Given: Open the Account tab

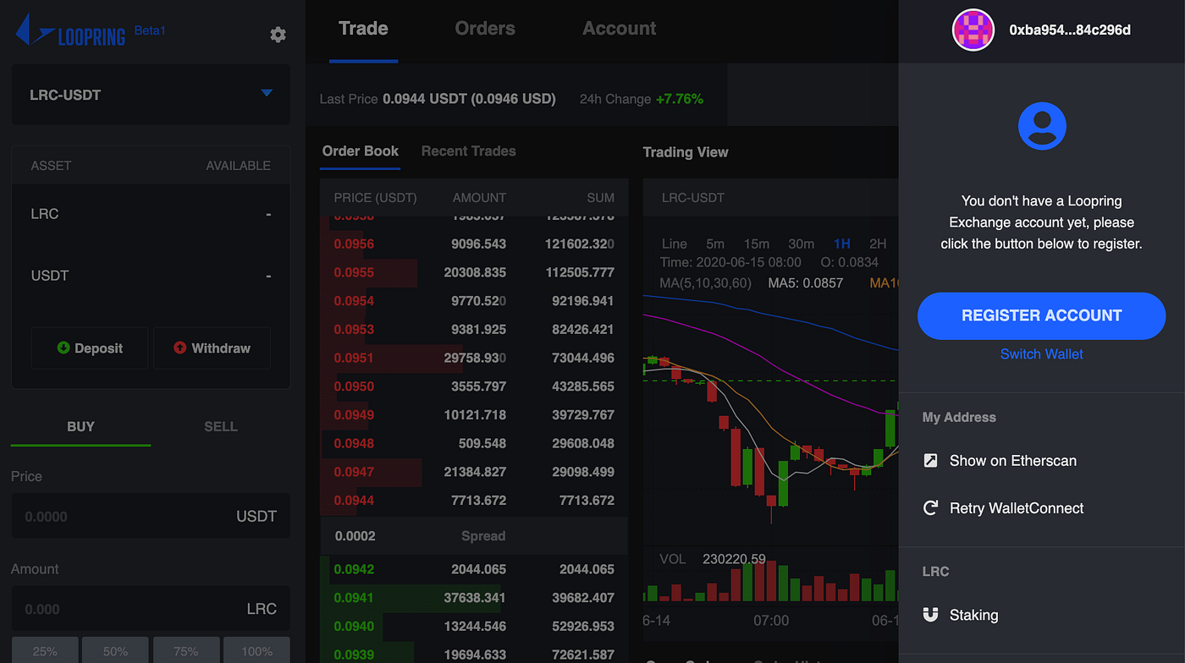Looking at the screenshot, I should coord(619,28).
